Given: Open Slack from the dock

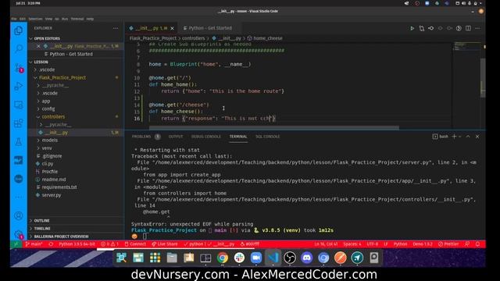Looking at the screenshot, I should [x=239, y=258].
